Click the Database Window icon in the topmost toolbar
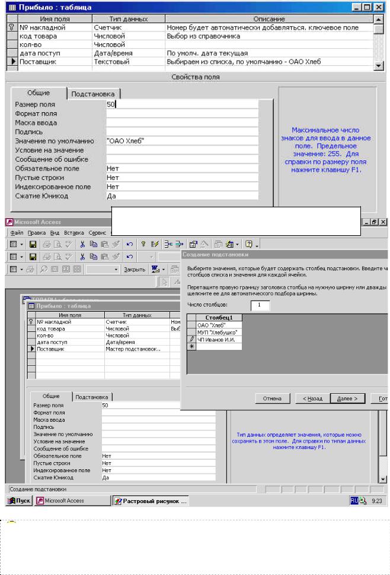Image resolution: width=390 pixels, height=575 pixels. 219,244
